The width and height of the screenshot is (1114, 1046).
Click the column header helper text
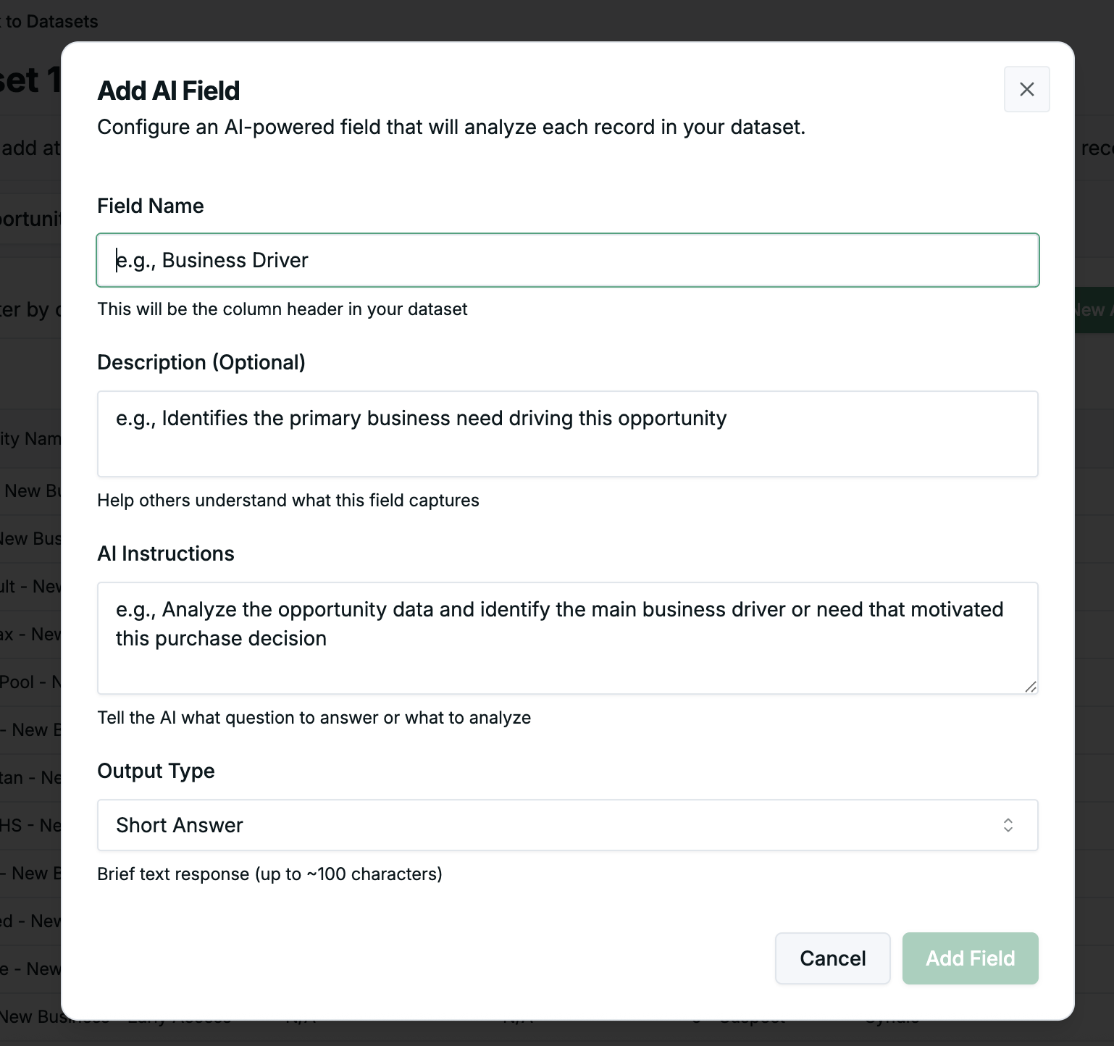tap(282, 309)
